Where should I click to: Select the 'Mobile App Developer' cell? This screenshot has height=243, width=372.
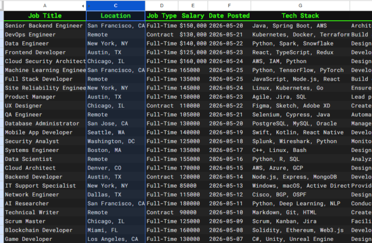coord(45,132)
